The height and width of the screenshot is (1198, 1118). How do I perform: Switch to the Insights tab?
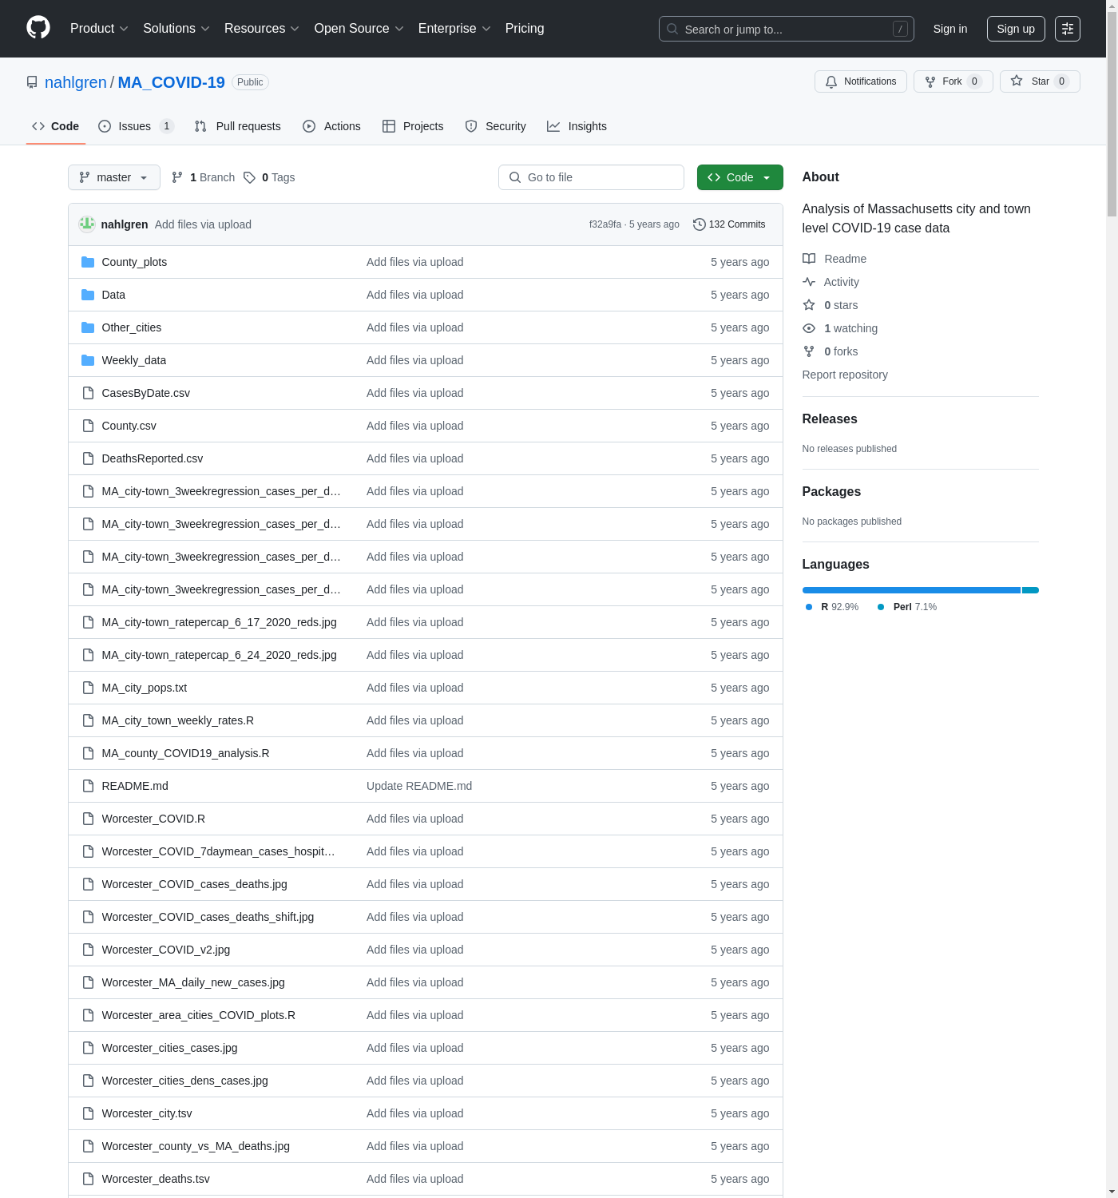577,126
